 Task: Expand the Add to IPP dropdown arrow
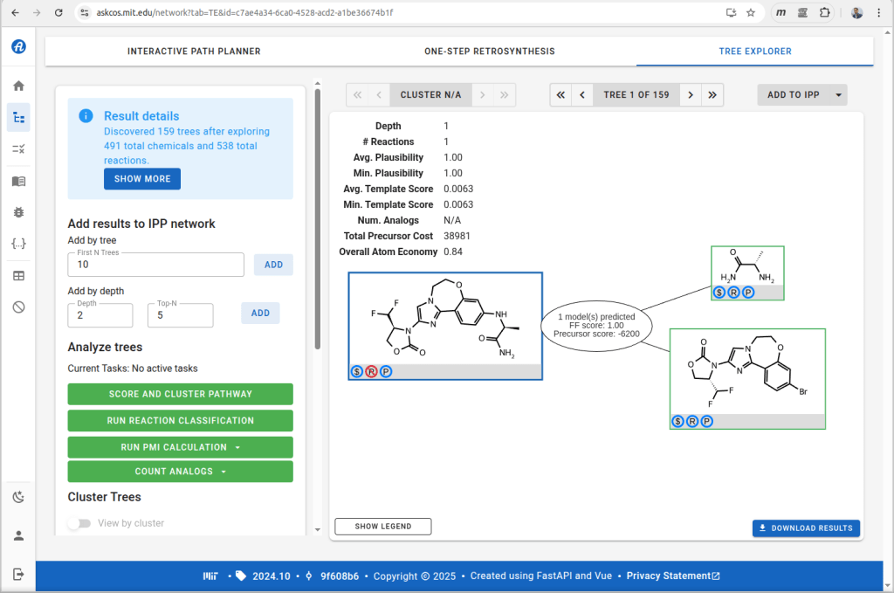tap(838, 94)
